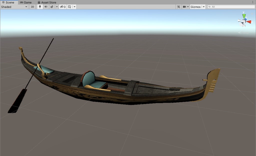This screenshot has height=156, width=256.
Task: Toggle the scene grid icon
Action: (69, 7)
